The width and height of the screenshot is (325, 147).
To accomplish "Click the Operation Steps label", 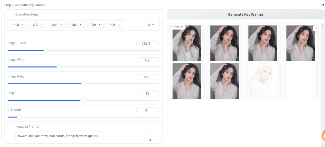I will (x=27, y=14).
